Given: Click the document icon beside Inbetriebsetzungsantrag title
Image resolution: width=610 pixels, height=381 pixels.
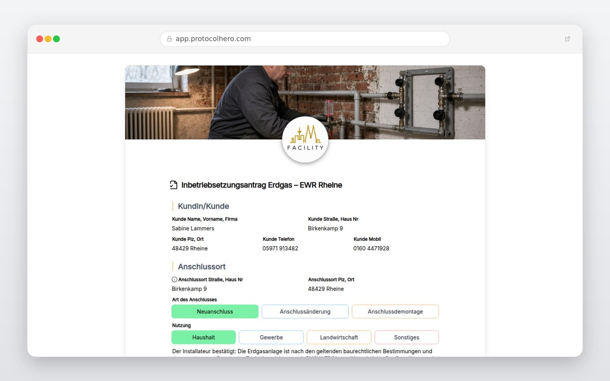Looking at the screenshot, I should click(x=173, y=185).
